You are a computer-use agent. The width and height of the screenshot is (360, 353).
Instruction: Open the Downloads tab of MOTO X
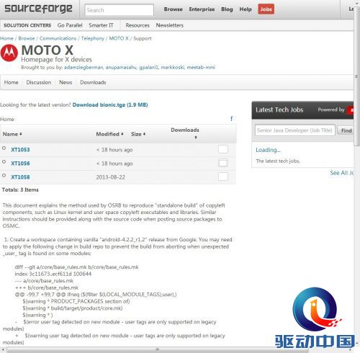click(93, 82)
